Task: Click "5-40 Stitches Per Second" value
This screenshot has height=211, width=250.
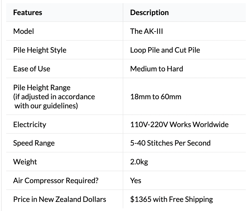Action: coord(170,143)
